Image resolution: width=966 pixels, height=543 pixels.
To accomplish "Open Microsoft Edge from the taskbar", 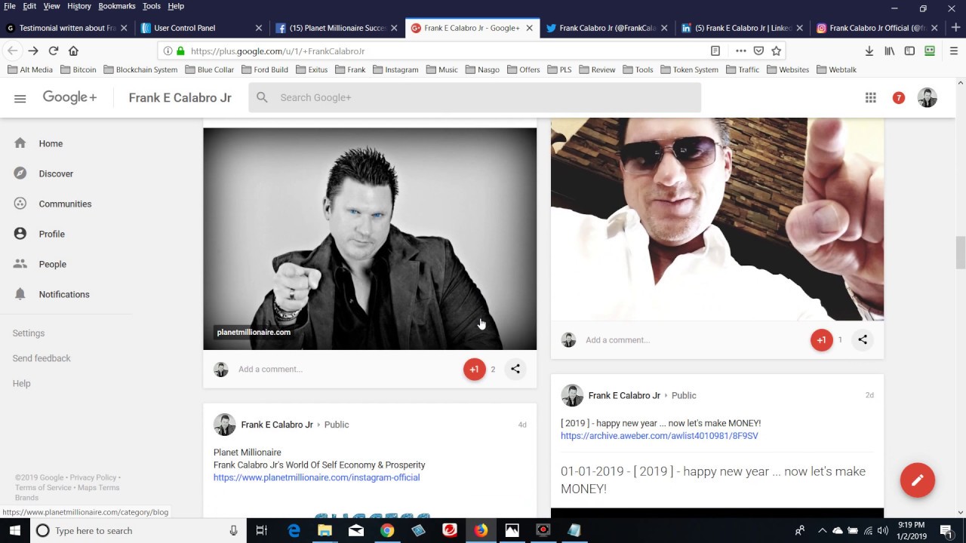I will [294, 530].
